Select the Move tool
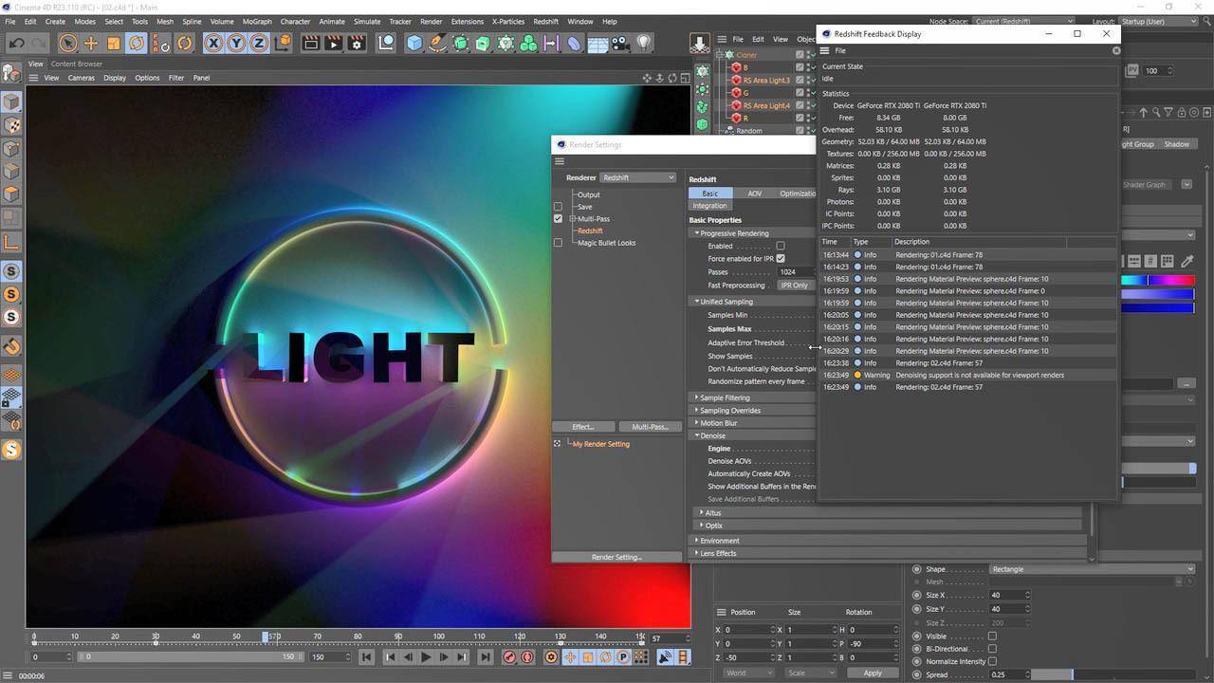Screen dimensions: 1214x683 (91, 43)
